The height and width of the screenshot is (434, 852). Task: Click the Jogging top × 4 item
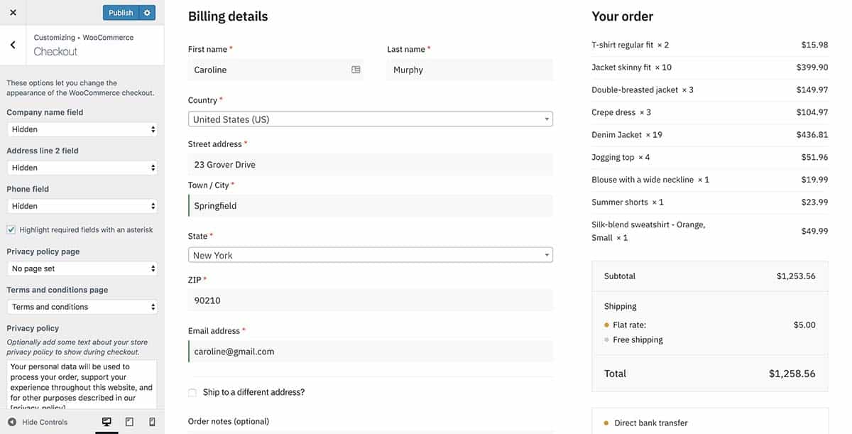621,158
